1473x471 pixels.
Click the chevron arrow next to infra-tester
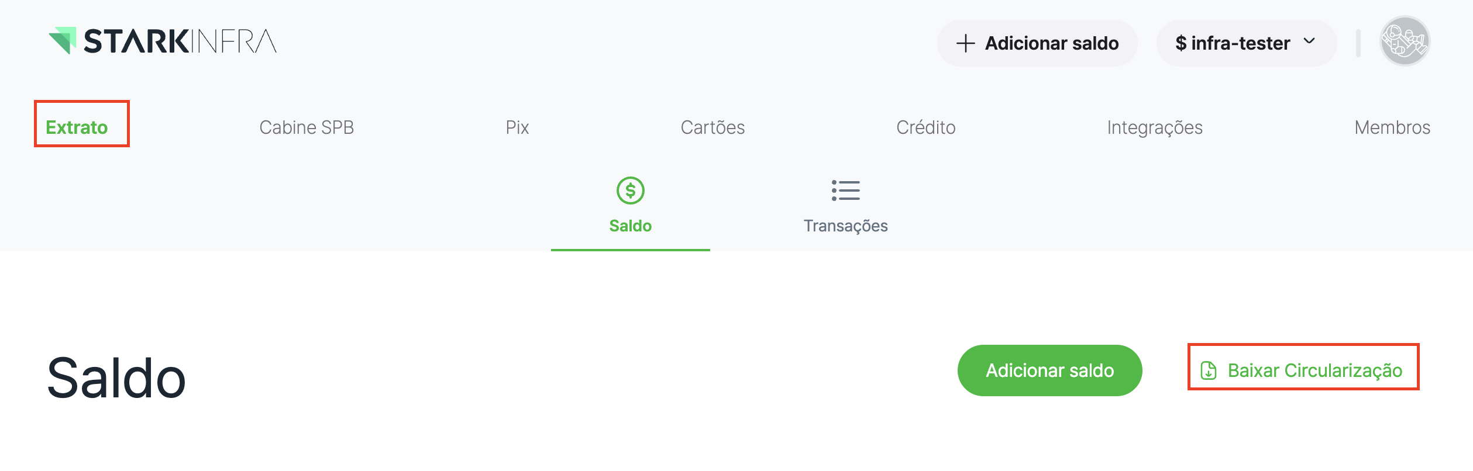click(1309, 41)
